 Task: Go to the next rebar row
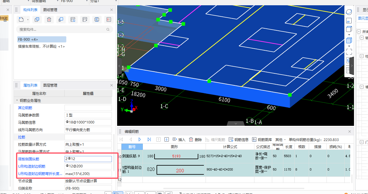coord(140,140)
